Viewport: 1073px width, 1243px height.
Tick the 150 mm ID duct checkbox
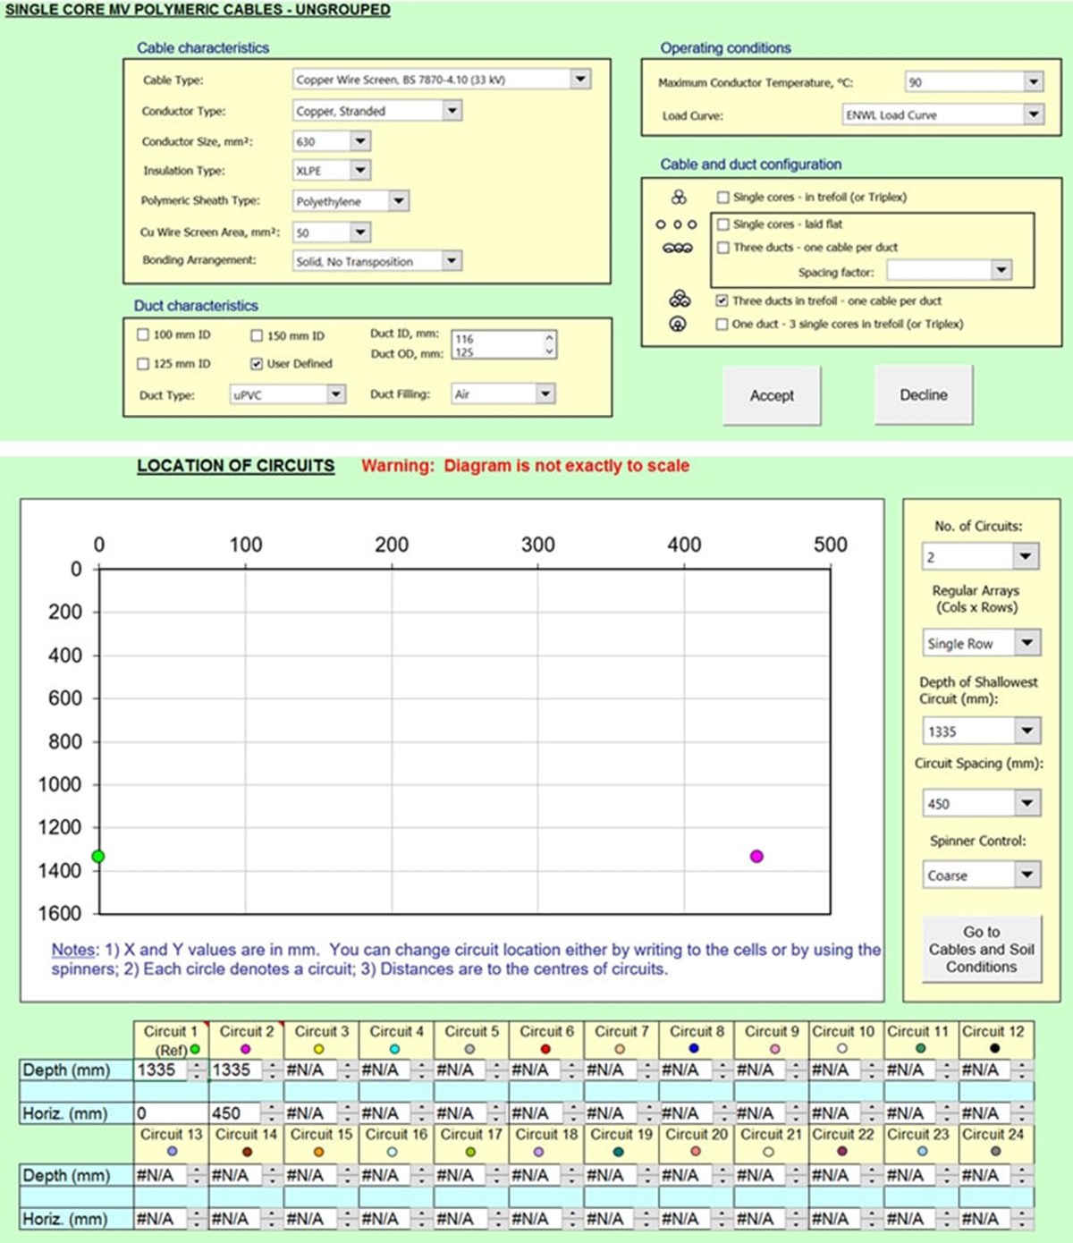[257, 335]
